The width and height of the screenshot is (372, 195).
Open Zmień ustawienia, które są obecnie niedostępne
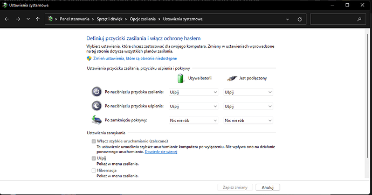(135, 59)
